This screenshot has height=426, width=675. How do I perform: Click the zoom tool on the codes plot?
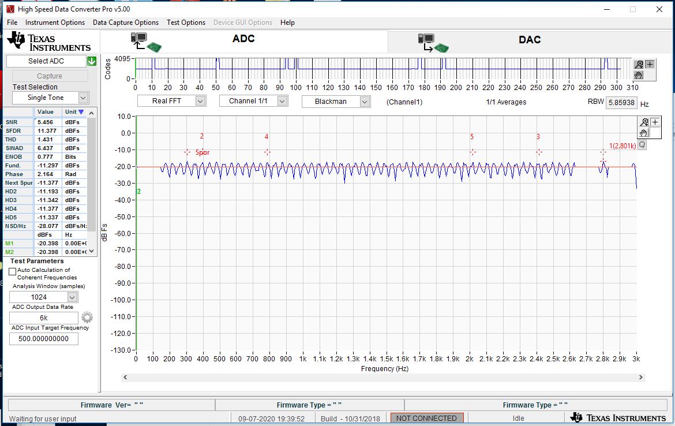[639, 65]
